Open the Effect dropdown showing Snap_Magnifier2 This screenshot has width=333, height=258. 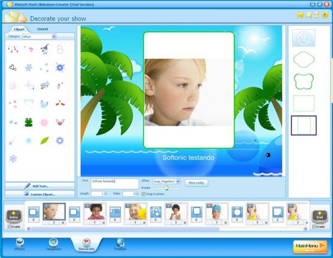pyautogui.click(x=179, y=181)
